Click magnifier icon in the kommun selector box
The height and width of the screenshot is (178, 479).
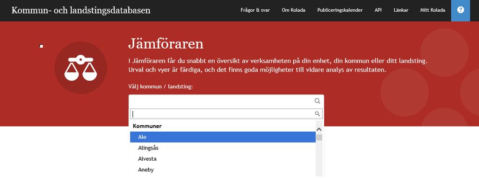tap(318, 101)
